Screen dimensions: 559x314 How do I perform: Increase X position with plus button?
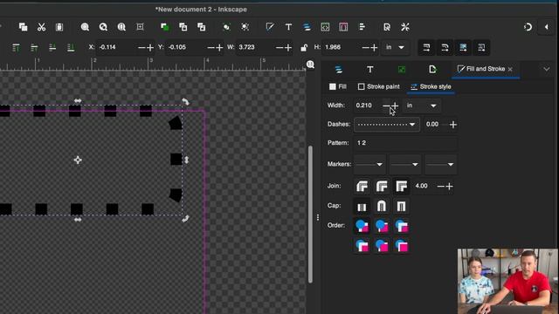pyautogui.click(x=150, y=48)
